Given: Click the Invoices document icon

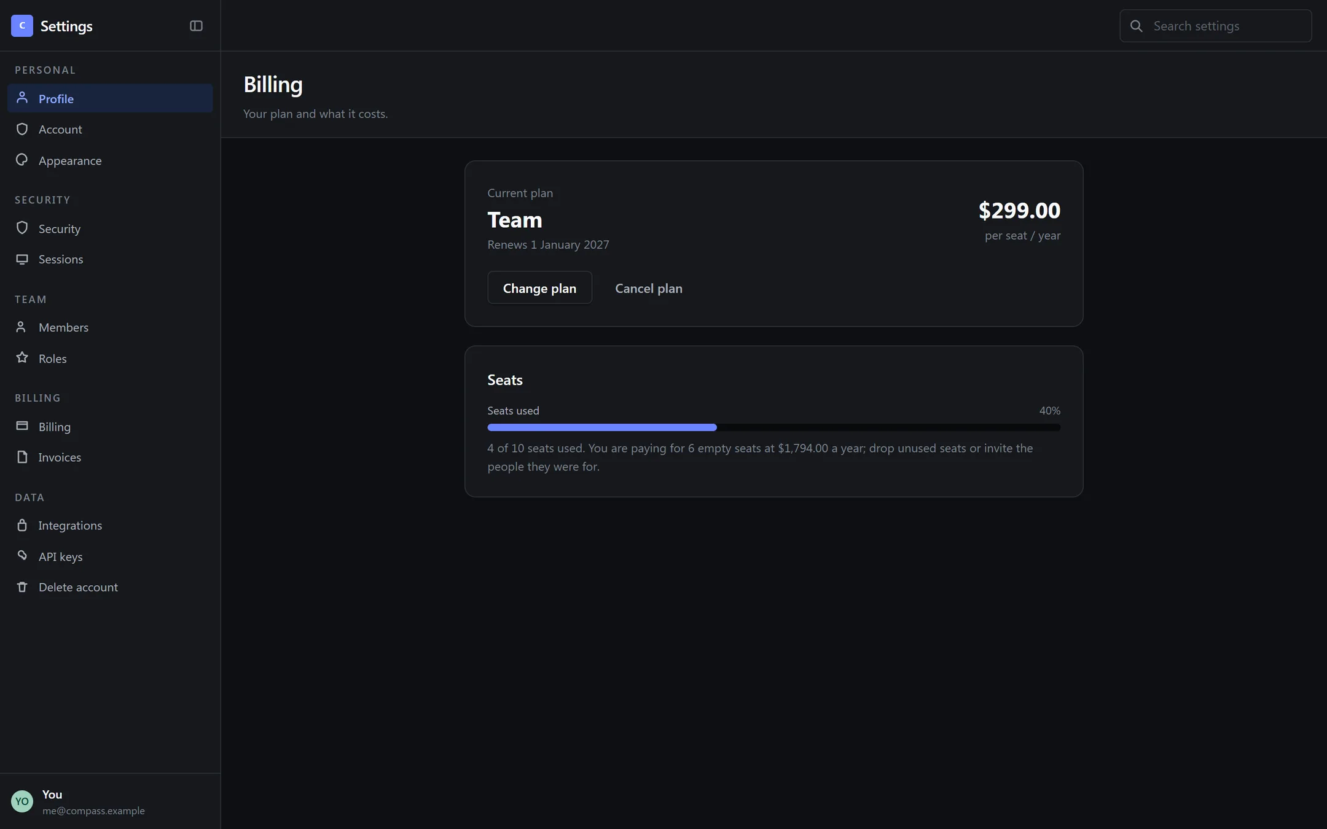Looking at the screenshot, I should [22, 457].
